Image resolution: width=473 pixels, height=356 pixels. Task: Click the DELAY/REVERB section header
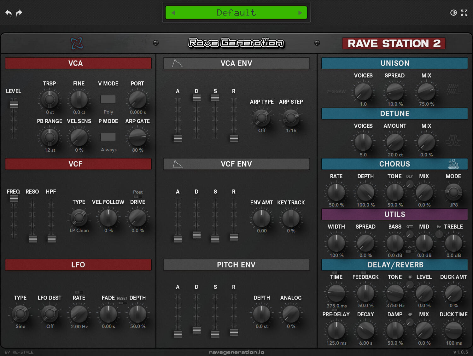pos(395,265)
